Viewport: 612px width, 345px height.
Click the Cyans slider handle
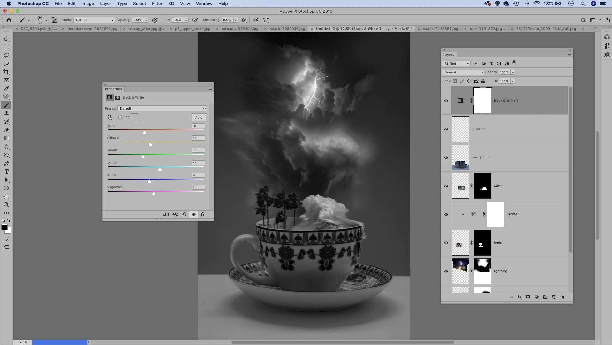click(160, 169)
